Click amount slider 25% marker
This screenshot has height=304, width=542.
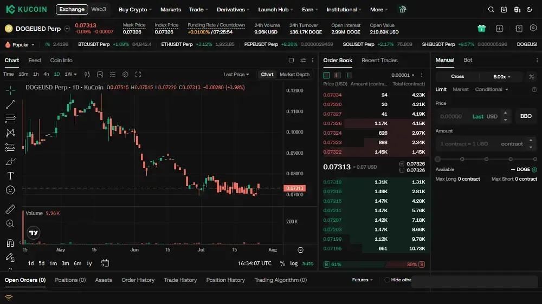[x=462, y=159]
